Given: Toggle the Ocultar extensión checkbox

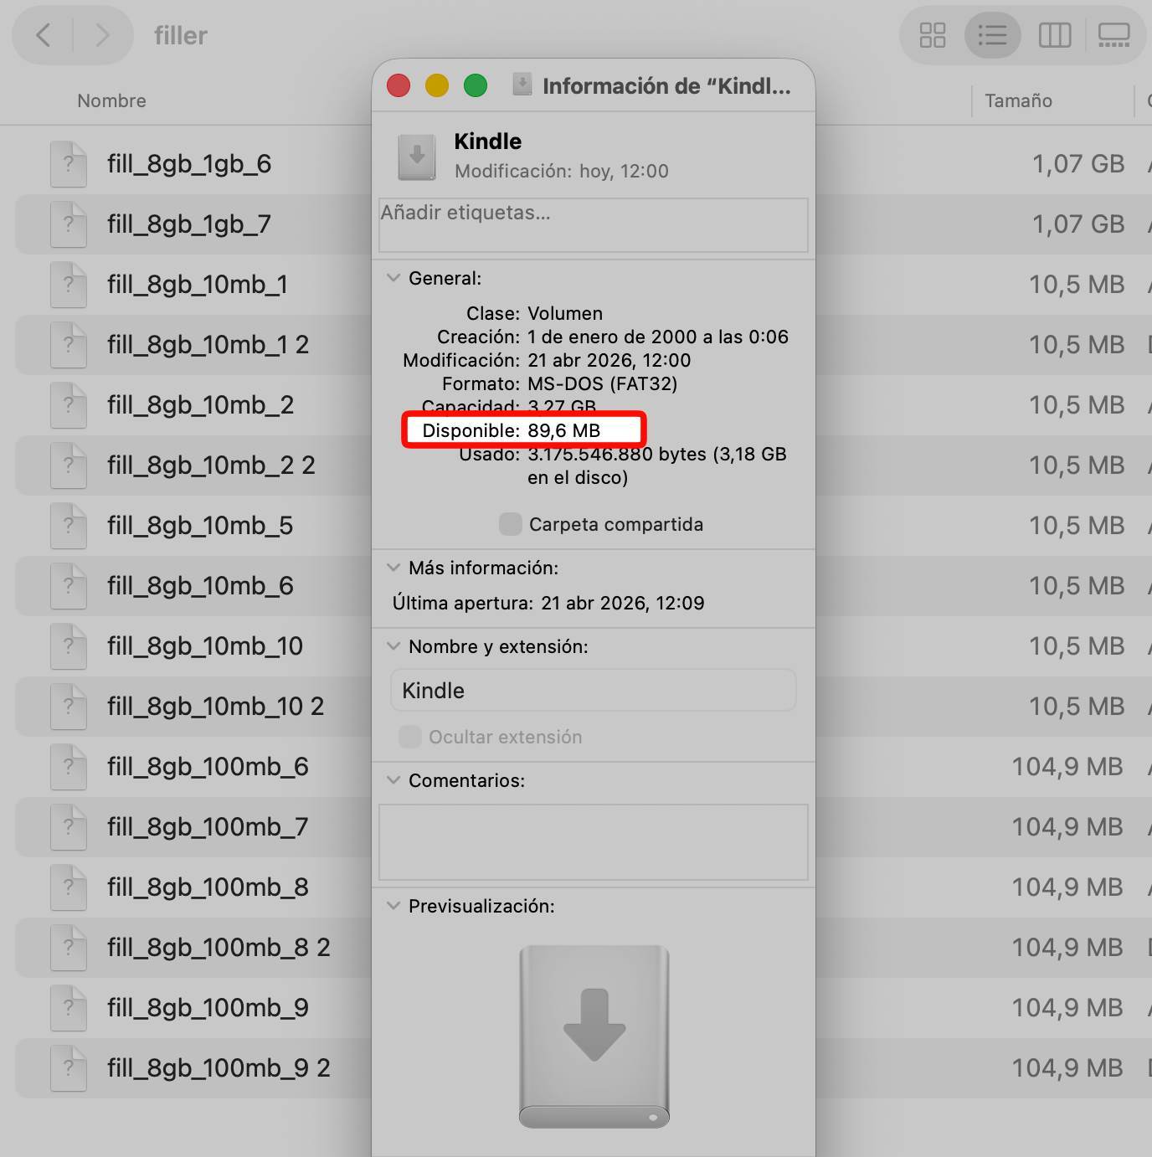Looking at the screenshot, I should pos(410,737).
